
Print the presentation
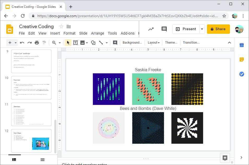tap(37, 43)
